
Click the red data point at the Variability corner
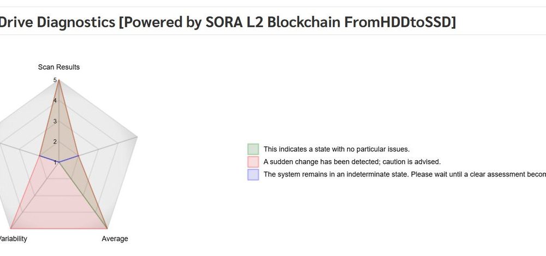click(x=10, y=229)
